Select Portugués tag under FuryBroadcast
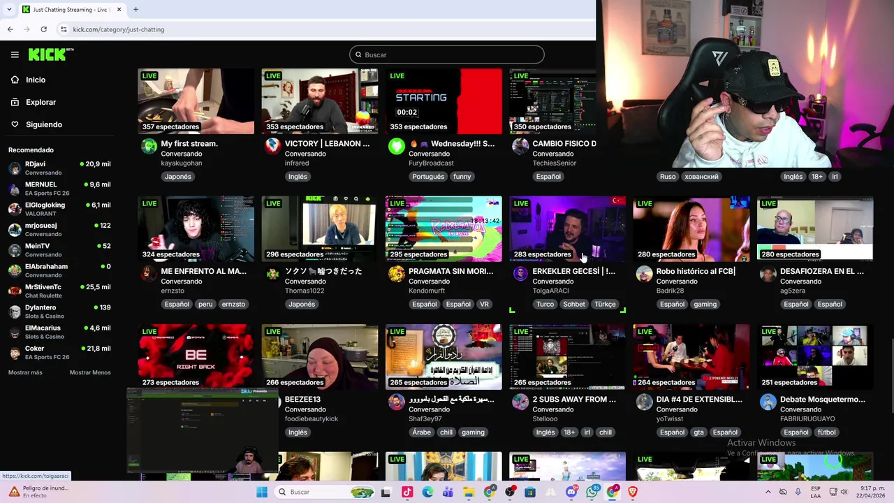894x503 pixels. tap(428, 177)
